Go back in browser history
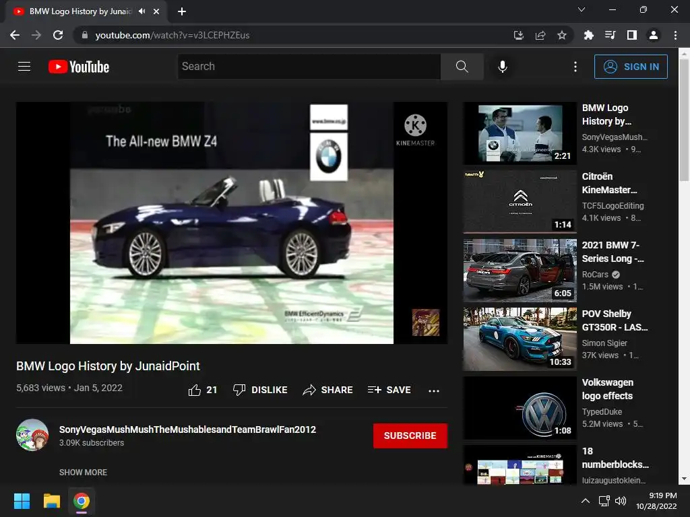The width and height of the screenshot is (690, 517). pos(15,35)
